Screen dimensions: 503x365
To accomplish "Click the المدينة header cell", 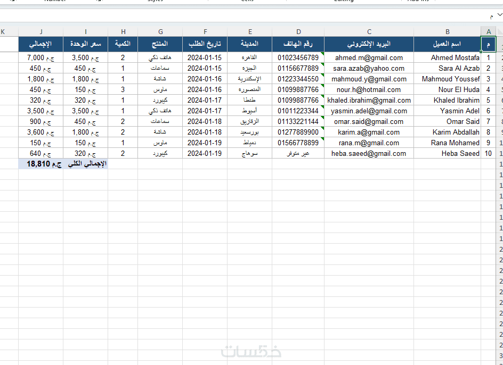I will 250,44.
